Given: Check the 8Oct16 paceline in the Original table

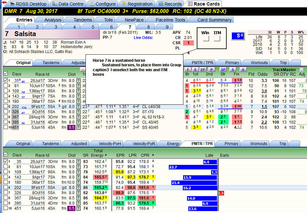Looking at the screenshot, I should pos(6,112).
